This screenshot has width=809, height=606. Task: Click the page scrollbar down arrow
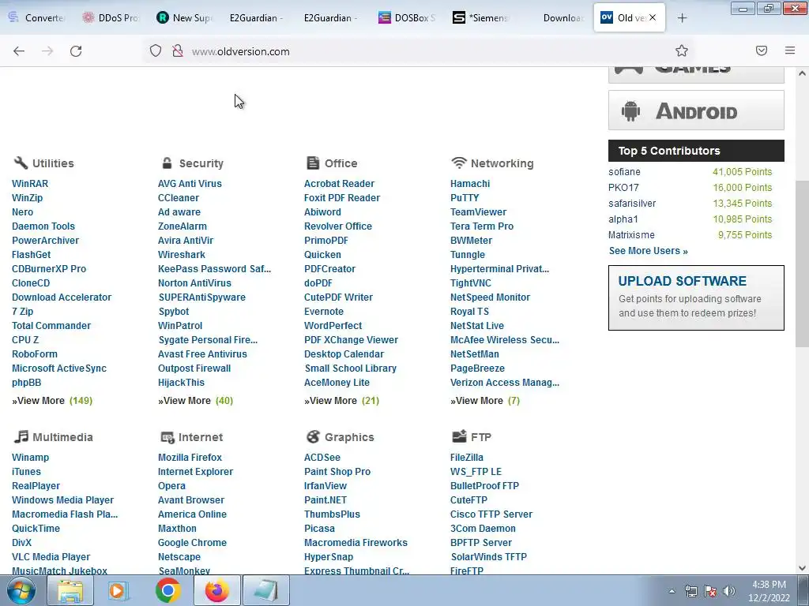[x=802, y=568]
